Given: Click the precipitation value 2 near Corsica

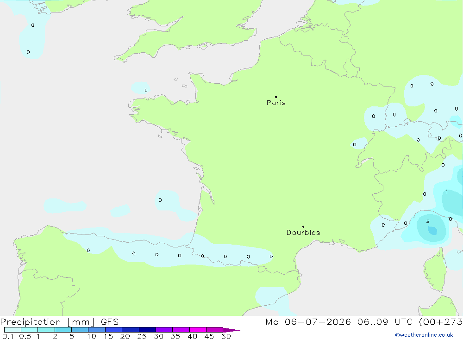Looking at the screenshot, I should point(428,221).
